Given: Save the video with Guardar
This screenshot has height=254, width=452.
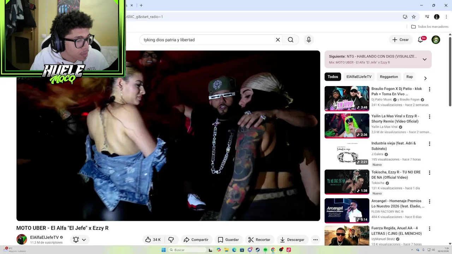Looking at the screenshot, I should point(228,240).
